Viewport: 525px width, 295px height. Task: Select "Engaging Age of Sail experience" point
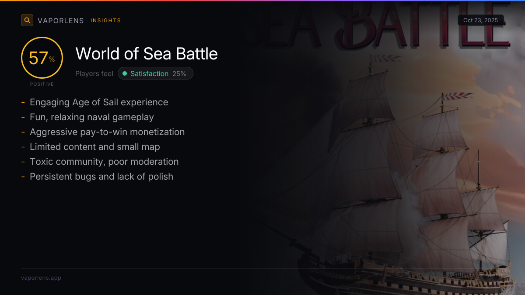coord(99,102)
